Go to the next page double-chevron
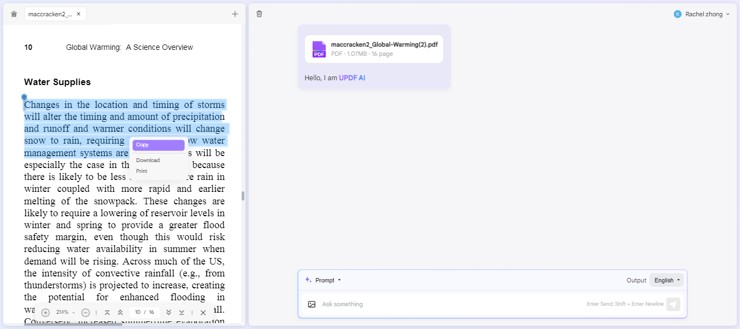 click(169, 312)
